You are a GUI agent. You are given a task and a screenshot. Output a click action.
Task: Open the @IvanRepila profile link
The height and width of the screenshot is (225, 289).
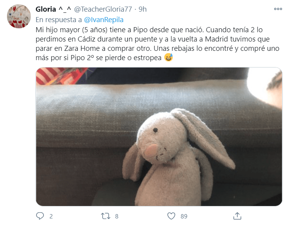[104, 20]
